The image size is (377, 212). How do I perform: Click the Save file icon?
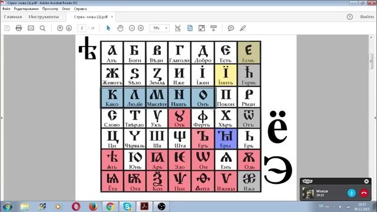click(x=7, y=28)
